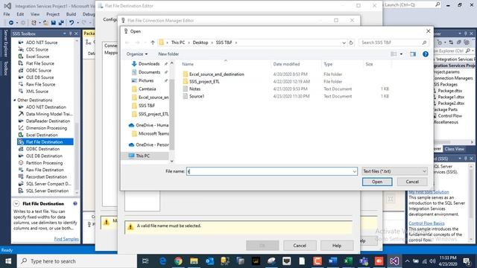
Task: Click Cancel in Flat File Connection Manager Editor
Action: pos(300,246)
